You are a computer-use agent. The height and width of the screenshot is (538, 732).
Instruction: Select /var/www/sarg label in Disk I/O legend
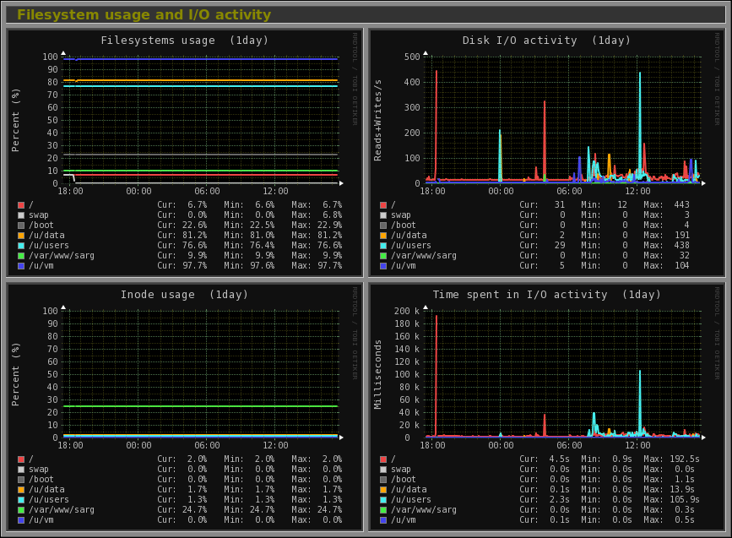[424, 256]
